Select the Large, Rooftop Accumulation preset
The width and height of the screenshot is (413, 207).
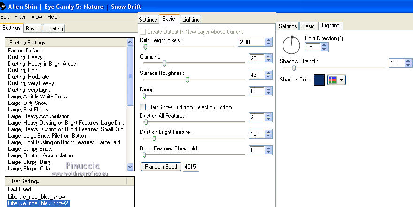(40, 155)
